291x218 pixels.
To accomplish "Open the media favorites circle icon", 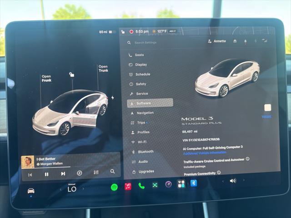I will 80,173.
